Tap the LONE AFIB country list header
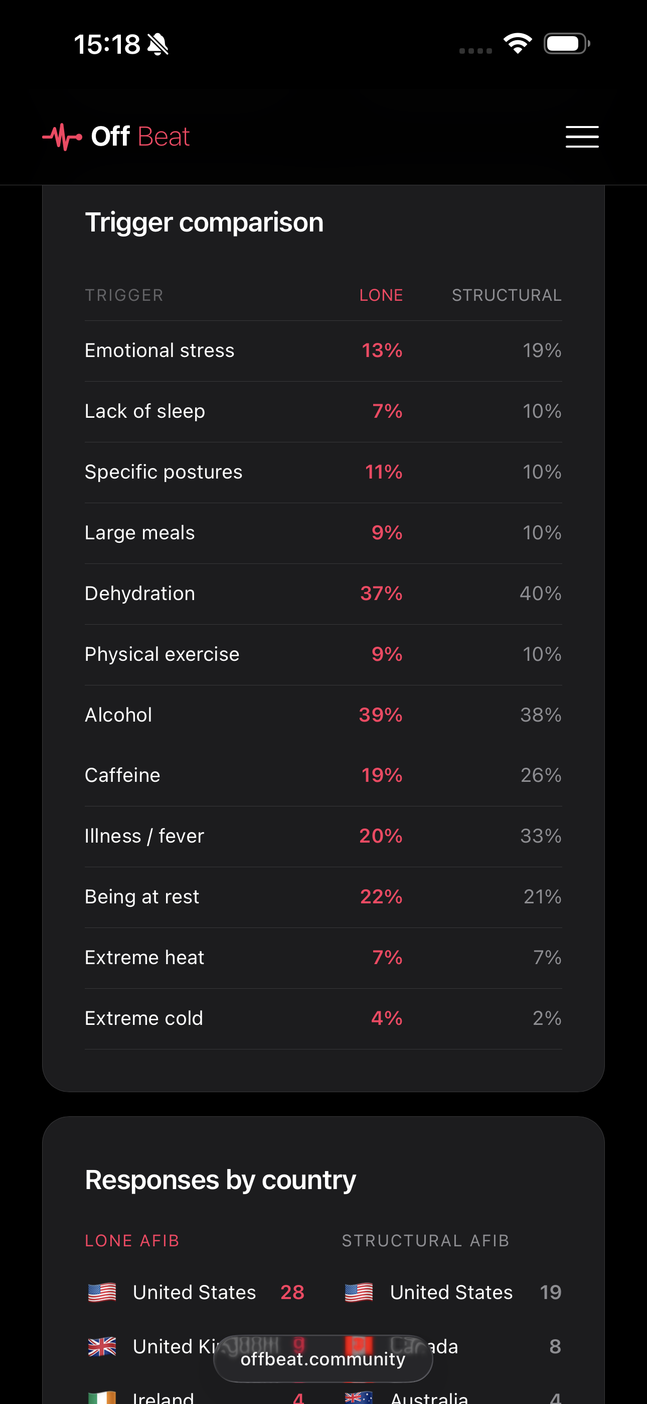This screenshot has width=647, height=1404. pos(132,1240)
